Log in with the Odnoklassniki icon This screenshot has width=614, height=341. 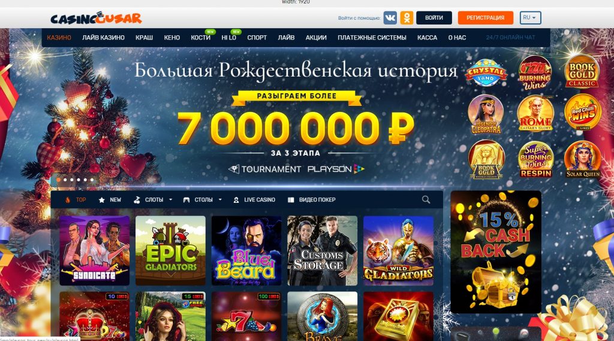[407, 18]
